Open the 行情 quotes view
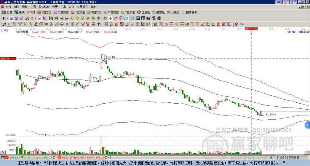310x166 pixels. (7, 12)
